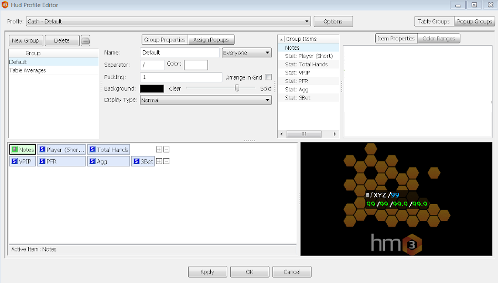Enable the Arrange in Grid checkbox

click(269, 77)
